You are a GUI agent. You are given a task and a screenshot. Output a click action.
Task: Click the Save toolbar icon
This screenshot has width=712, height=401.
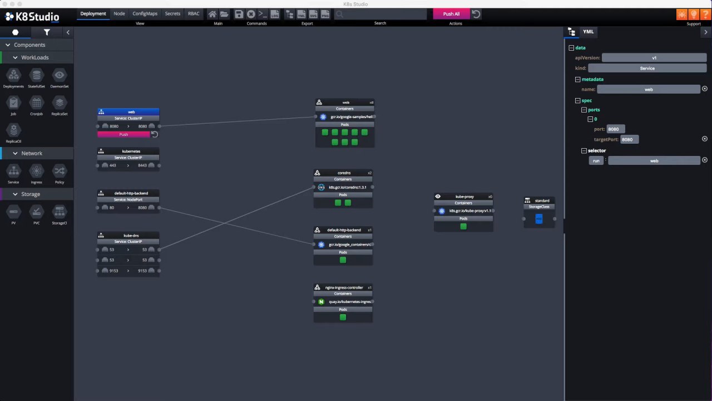(x=239, y=14)
